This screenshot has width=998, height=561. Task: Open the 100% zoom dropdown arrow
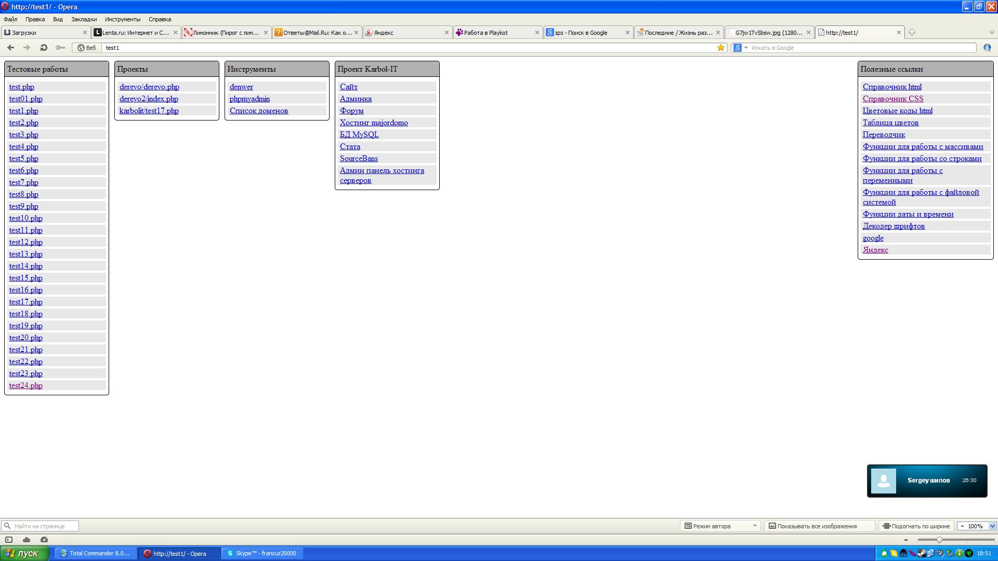coord(992,526)
